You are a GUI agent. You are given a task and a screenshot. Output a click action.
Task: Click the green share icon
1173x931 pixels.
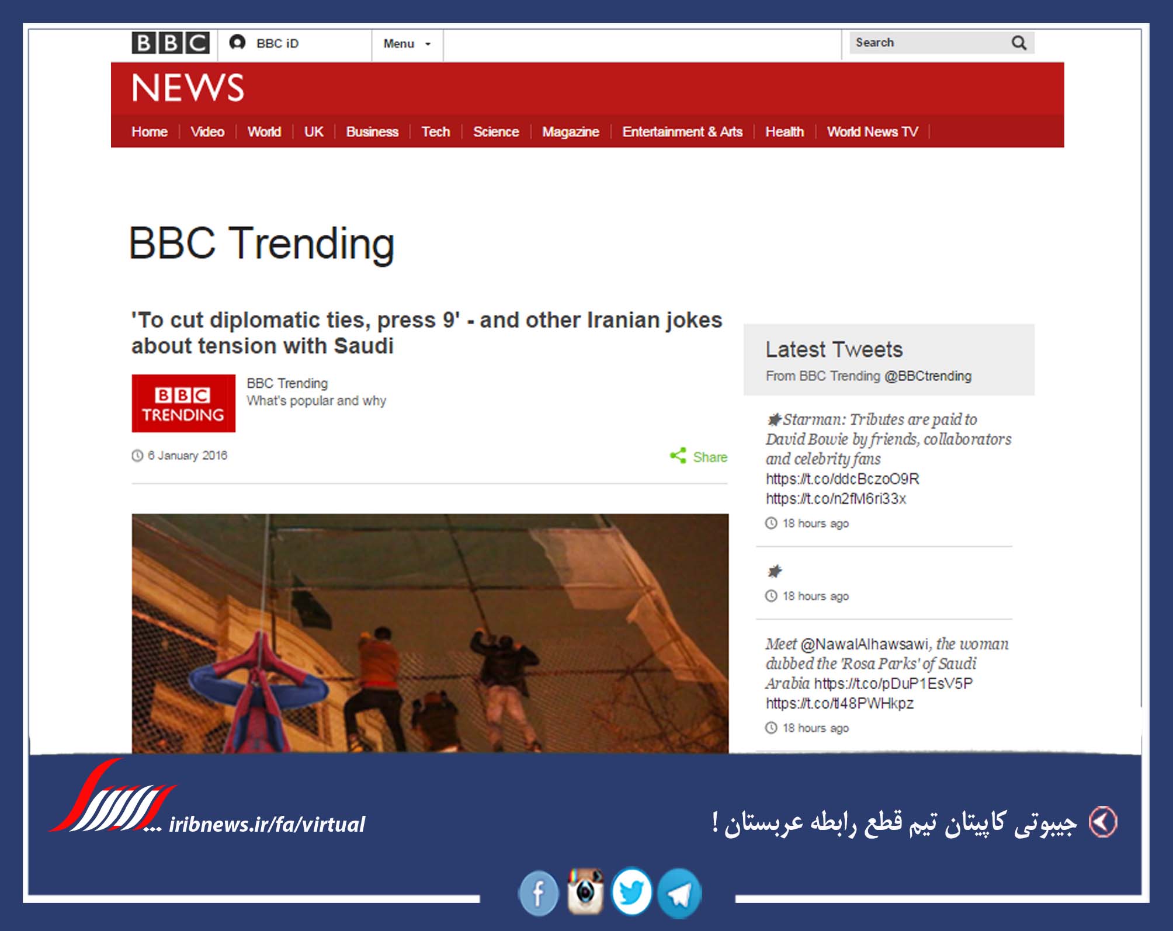click(x=678, y=456)
